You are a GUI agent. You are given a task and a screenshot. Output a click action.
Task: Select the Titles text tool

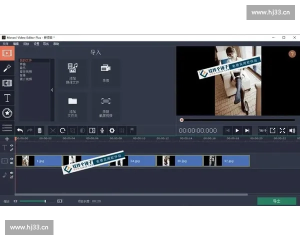(x=7, y=98)
